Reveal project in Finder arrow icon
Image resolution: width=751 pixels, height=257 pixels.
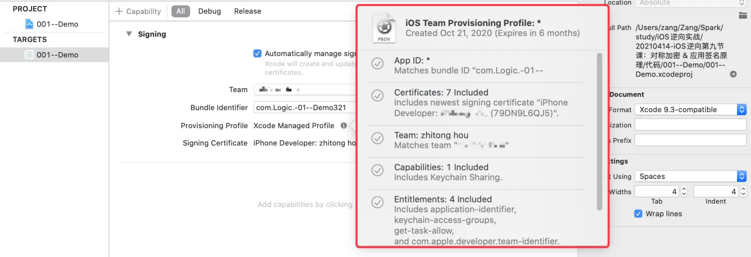pos(733,74)
